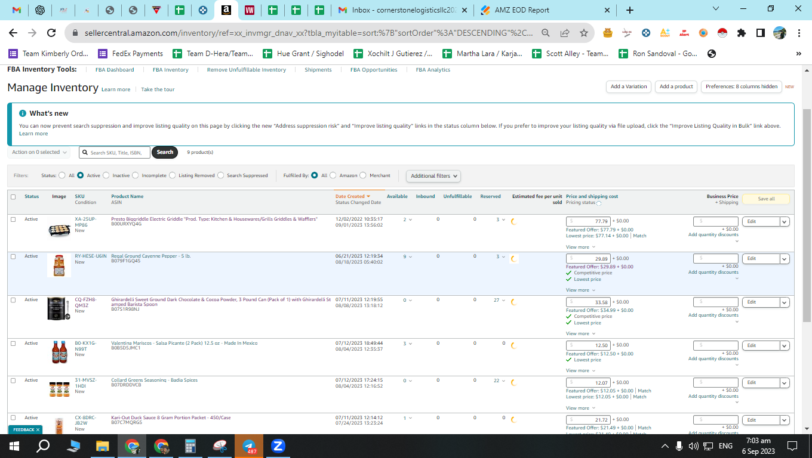Click the globe bookmark icon in bookmarks bar
The height and width of the screenshot is (458, 812).
click(711, 54)
